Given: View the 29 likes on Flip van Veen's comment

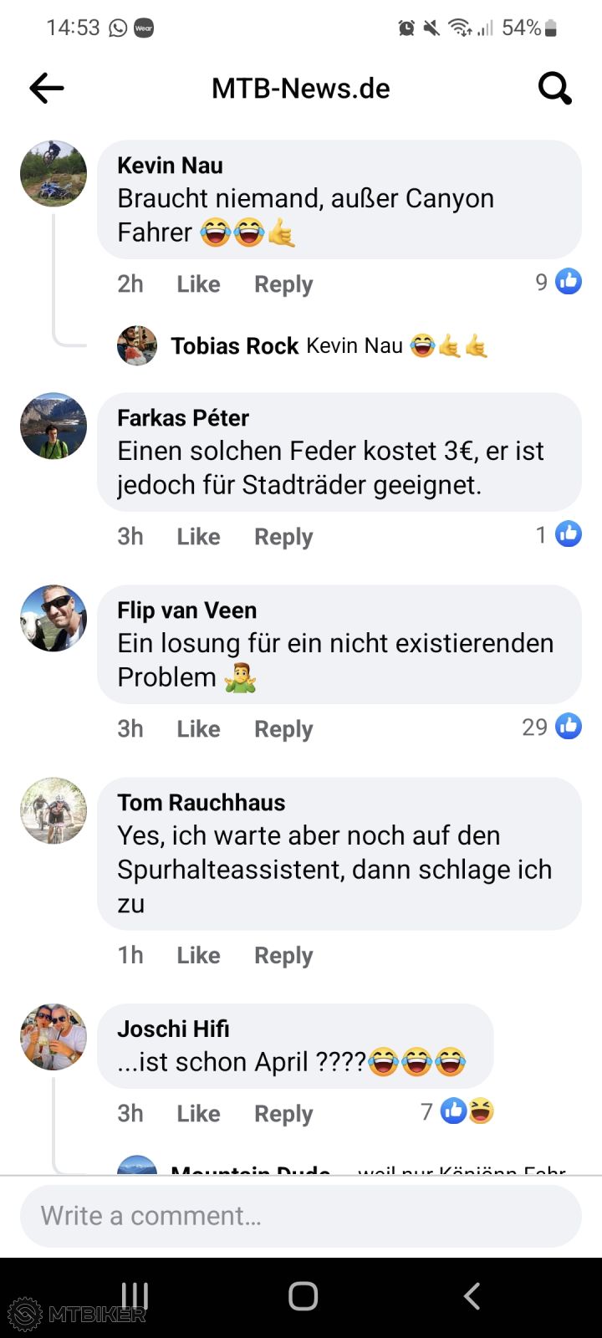Looking at the screenshot, I should (x=552, y=727).
